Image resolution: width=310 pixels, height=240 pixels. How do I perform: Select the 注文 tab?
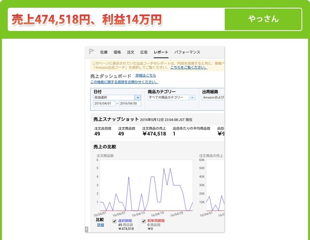(x=131, y=52)
